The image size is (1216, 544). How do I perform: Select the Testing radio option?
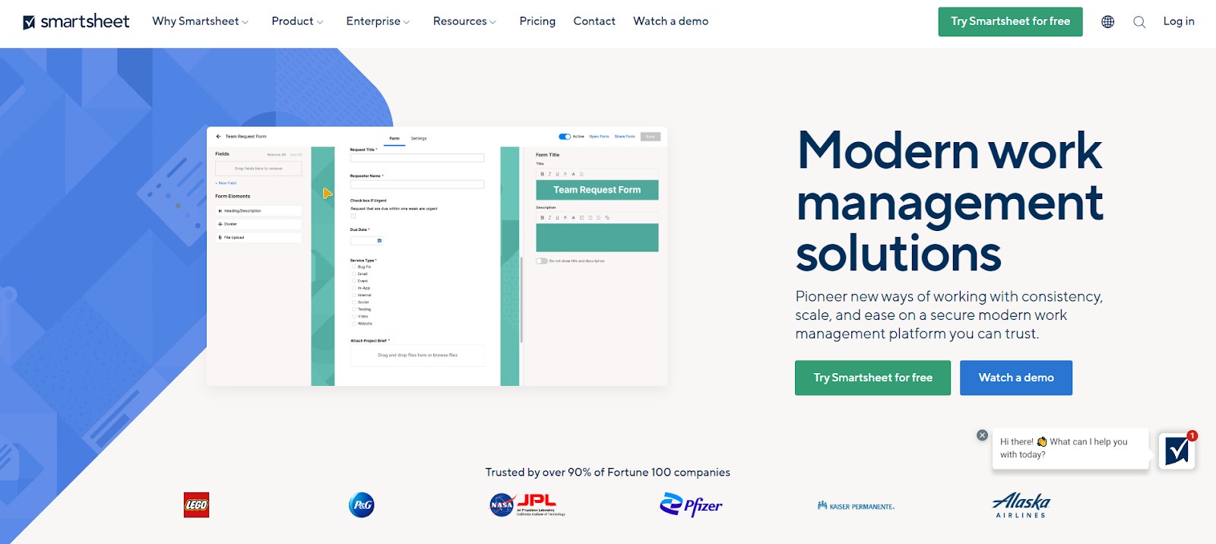click(353, 309)
